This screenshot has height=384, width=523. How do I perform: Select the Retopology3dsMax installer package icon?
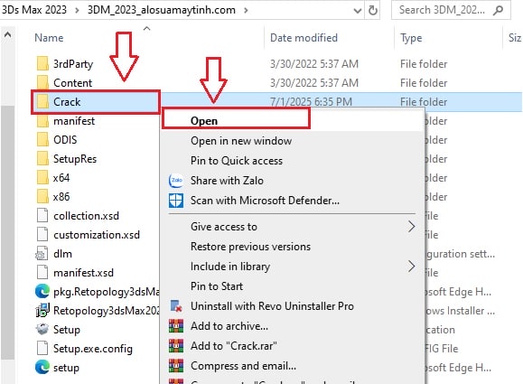click(42, 311)
